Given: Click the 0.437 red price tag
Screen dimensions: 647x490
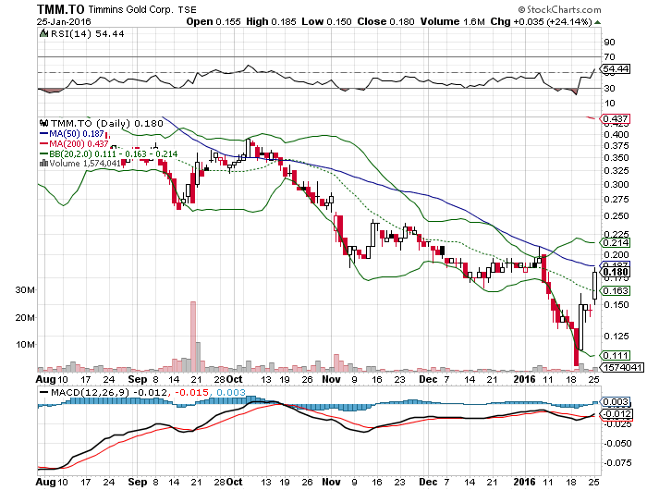Looking at the screenshot, I should tap(616, 119).
